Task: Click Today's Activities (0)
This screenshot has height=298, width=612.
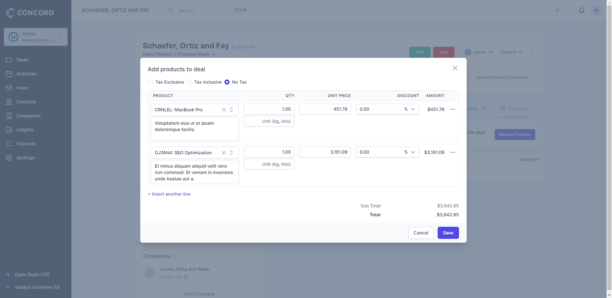Action: [x=37, y=287]
